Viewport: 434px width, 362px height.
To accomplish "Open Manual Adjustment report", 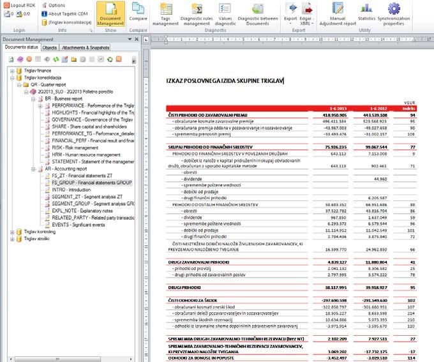I will [338, 14].
